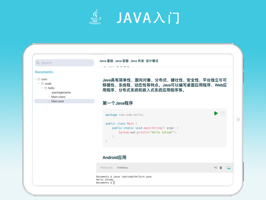Click the terminal prompt cursor line
The height and width of the screenshot is (200, 266).
[106, 182]
